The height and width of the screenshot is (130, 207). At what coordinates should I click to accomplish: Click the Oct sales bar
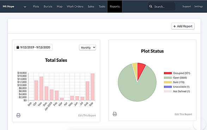coord(36,90)
